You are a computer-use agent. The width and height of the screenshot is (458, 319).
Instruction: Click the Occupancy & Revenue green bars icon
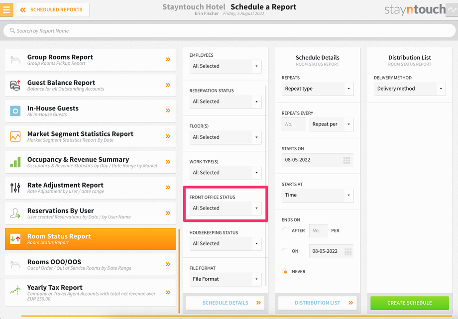click(x=15, y=162)
